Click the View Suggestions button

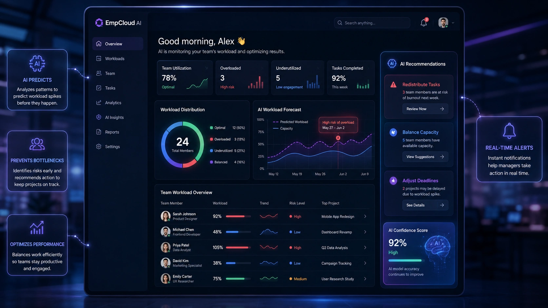[x=425, y=157]
